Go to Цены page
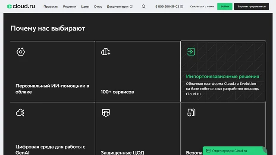Viewport: 276px width, 155px height. coord(85,6)
